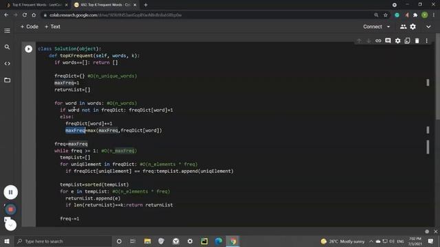Open the notification center icon

point(430,242)
